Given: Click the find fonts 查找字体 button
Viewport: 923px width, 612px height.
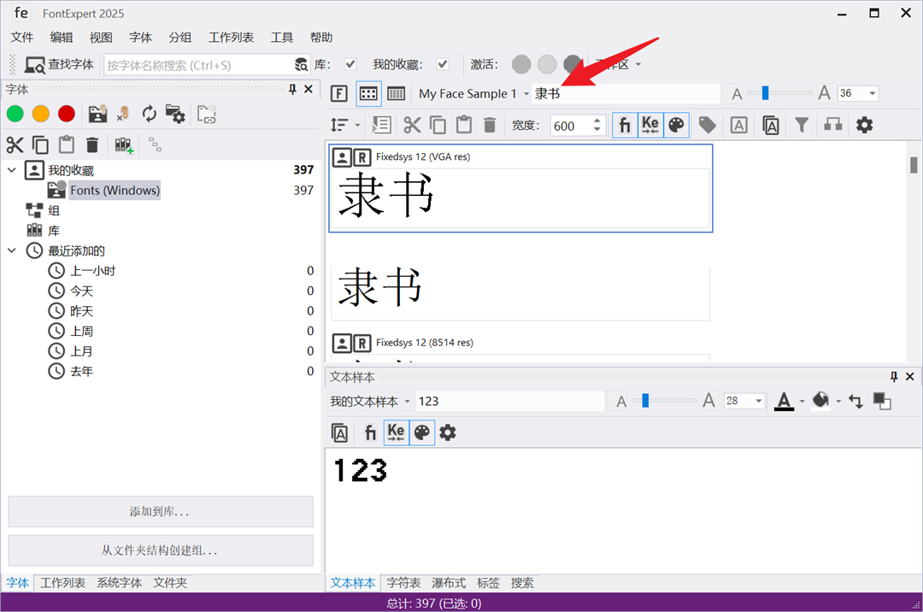Looking at the screenshot, I should (x=59, y=65).
